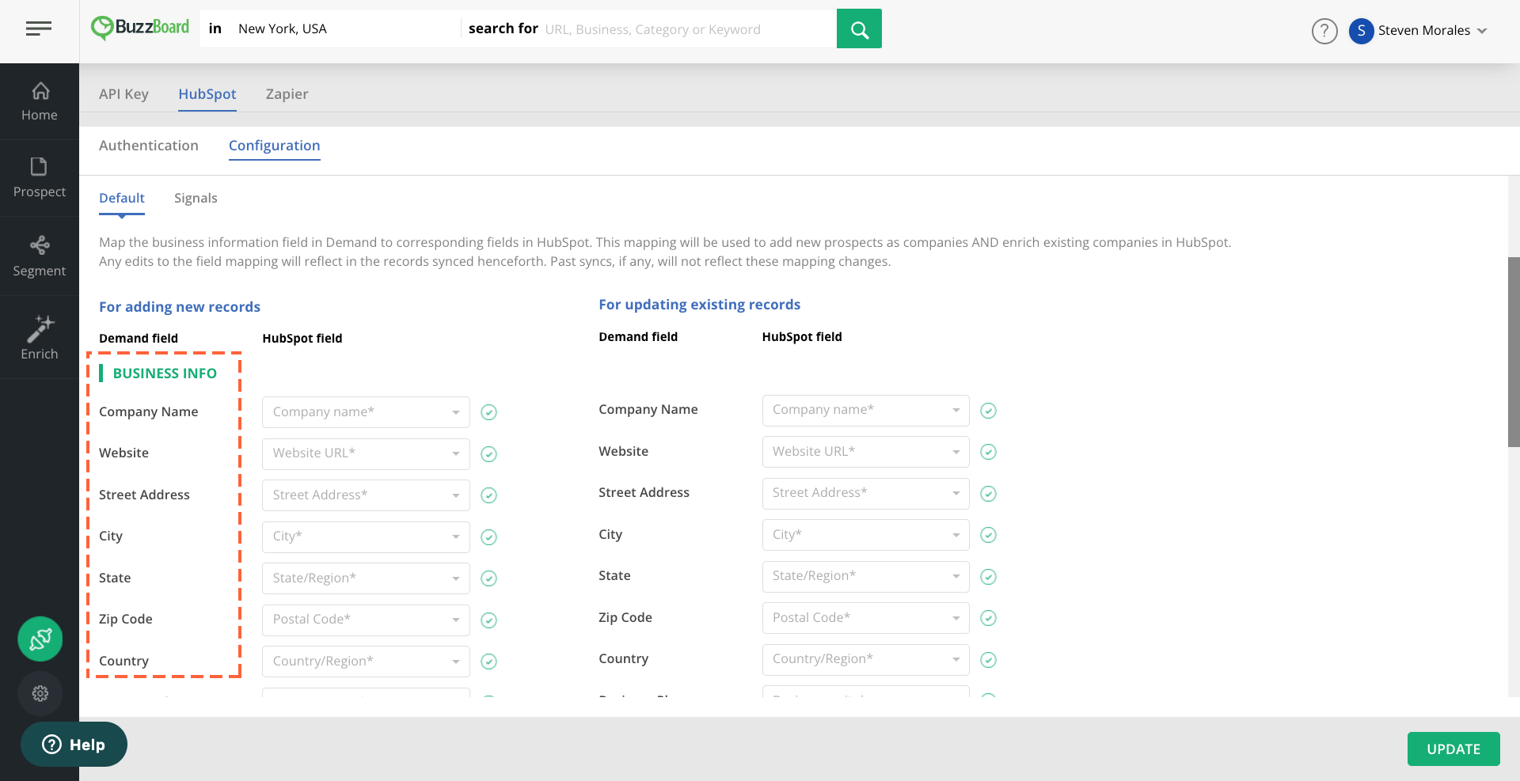Switch to the Zapier tab
Viewport: 1520px width, 781px height.
[287, 94]
